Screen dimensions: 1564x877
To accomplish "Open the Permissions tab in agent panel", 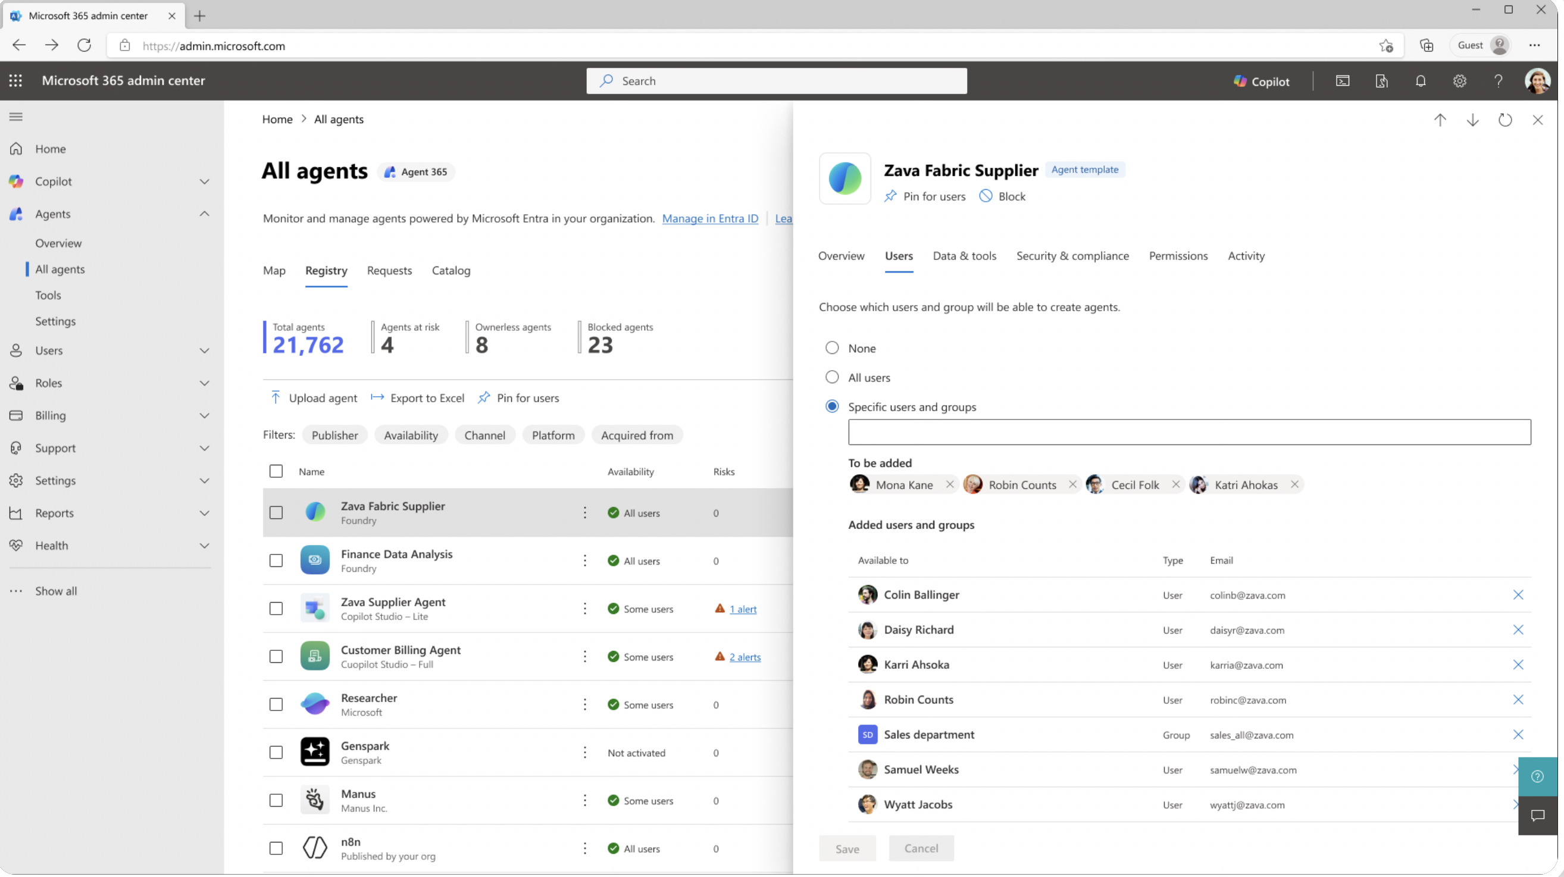I will click(x=1178, y=256).
